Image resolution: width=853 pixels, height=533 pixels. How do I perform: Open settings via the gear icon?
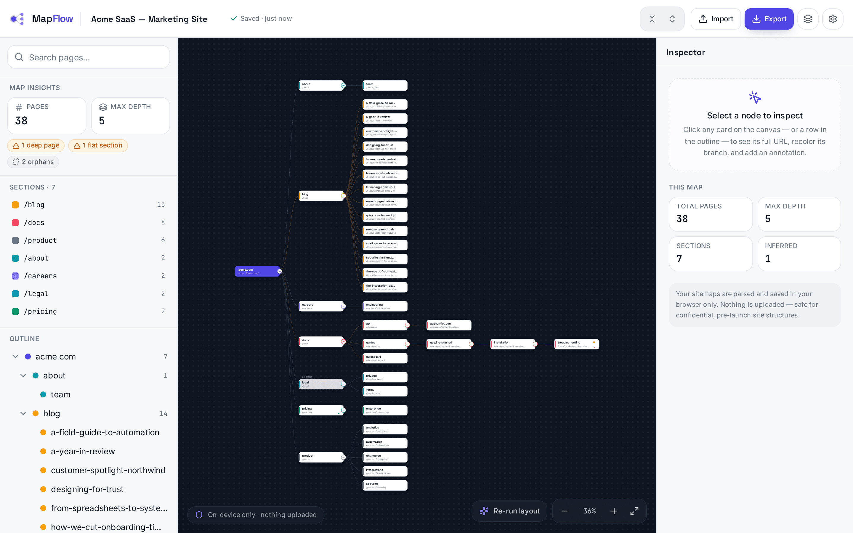pyautogui.click(x=833, y=19)
